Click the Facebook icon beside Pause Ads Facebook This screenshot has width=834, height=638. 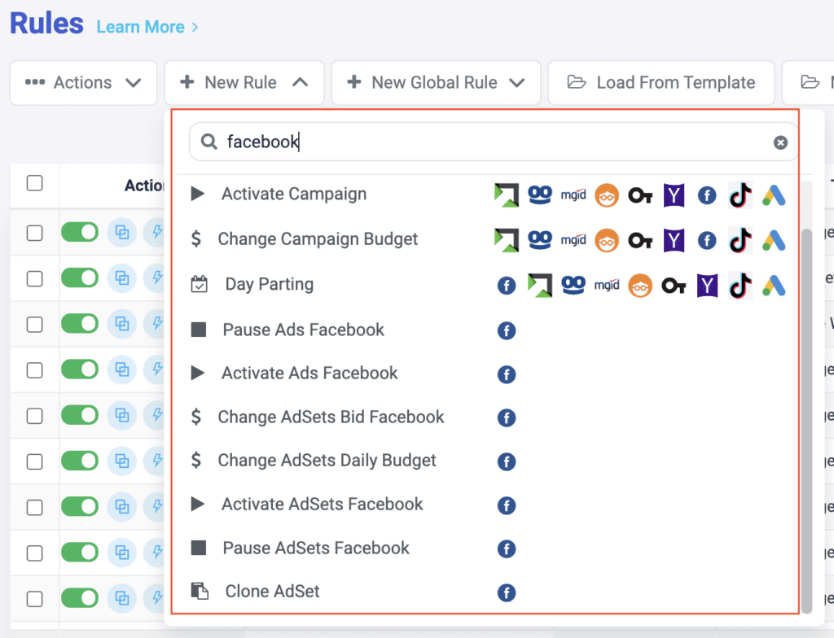507,330
